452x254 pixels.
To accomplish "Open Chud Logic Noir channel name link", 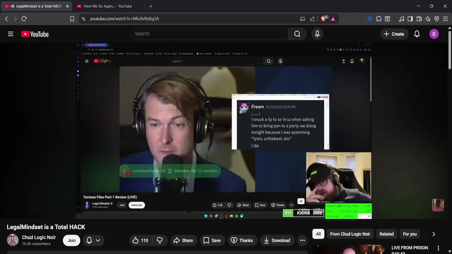I will [x=39, y=237].
